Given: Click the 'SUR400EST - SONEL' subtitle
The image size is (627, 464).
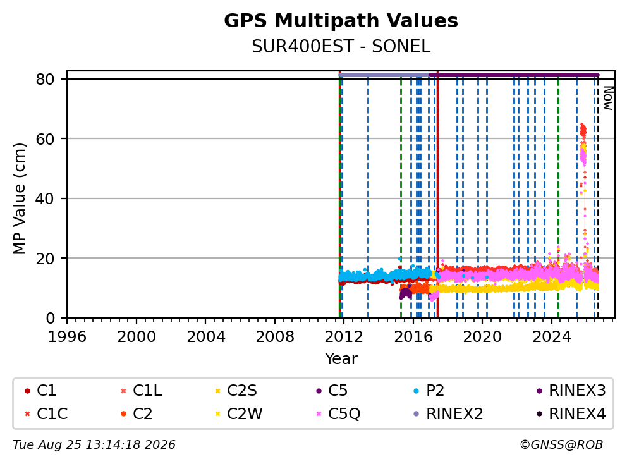Looking at the screenshot, I should (341, 47).
